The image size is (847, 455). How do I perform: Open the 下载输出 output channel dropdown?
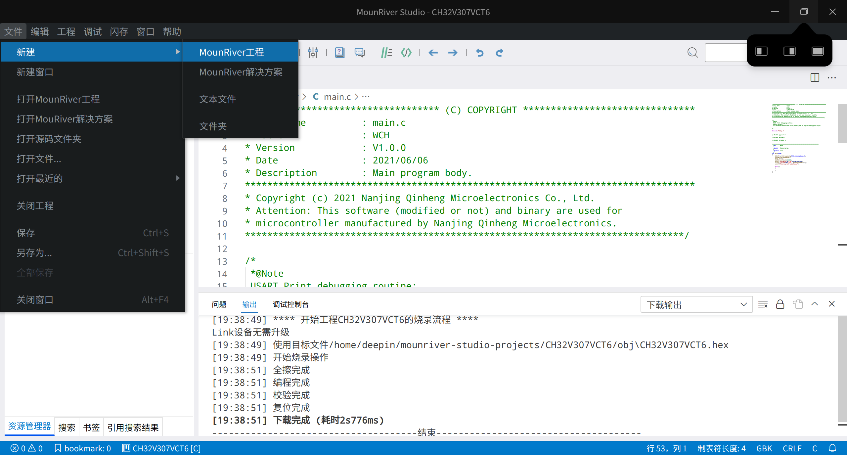696,304
